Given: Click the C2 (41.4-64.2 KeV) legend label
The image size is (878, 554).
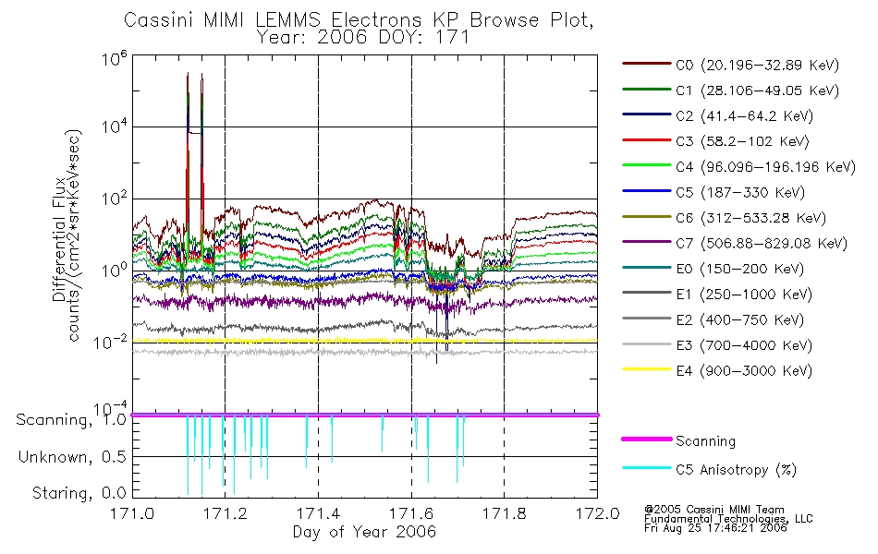Looking at the screenshot, I should (745, 116).
